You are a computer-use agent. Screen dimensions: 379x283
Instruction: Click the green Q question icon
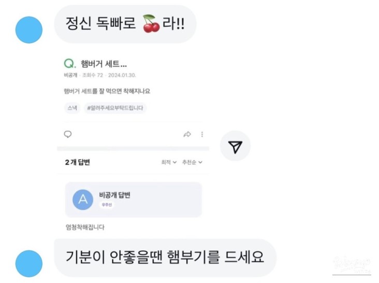tap(69, 64)
